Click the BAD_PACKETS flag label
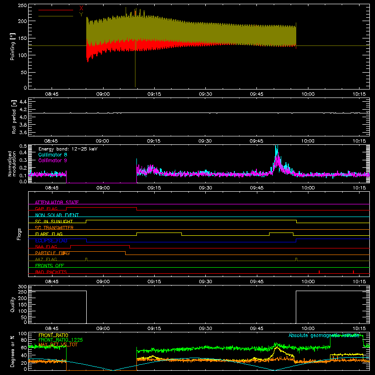Viewport: 375px width, 375px height. tap(51, 272)
